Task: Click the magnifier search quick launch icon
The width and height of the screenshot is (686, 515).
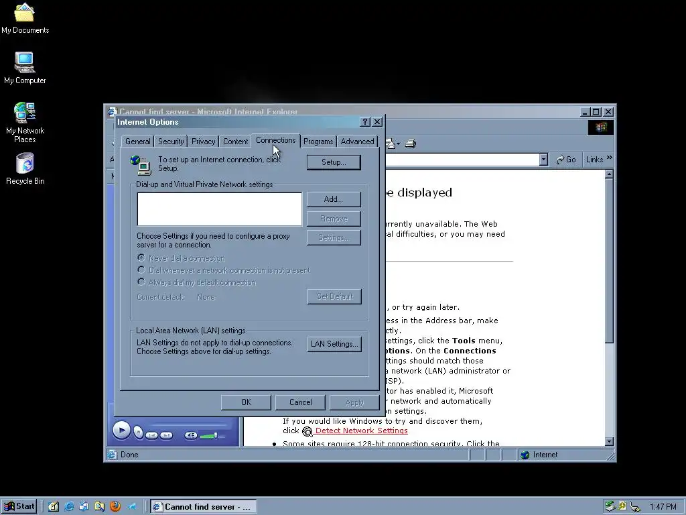Action: point(100,506)
